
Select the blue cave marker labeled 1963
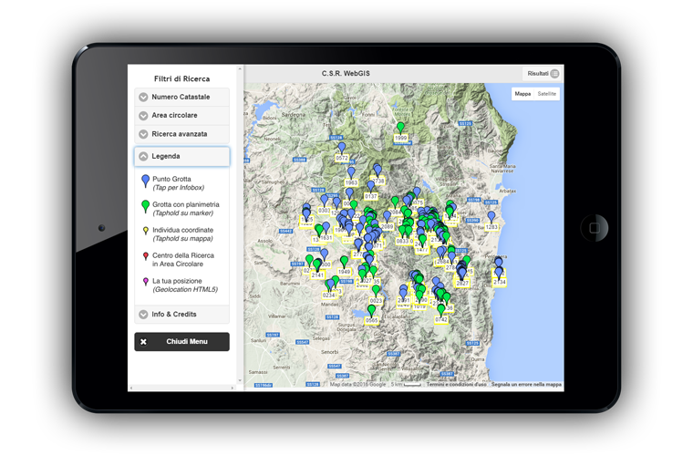click(x=351, y=172)
